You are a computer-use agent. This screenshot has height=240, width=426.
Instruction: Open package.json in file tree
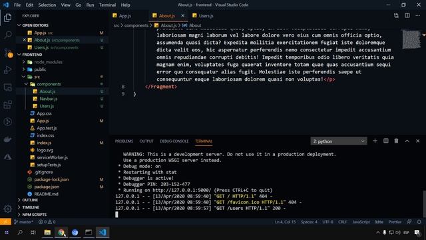[x=47, y=187]
